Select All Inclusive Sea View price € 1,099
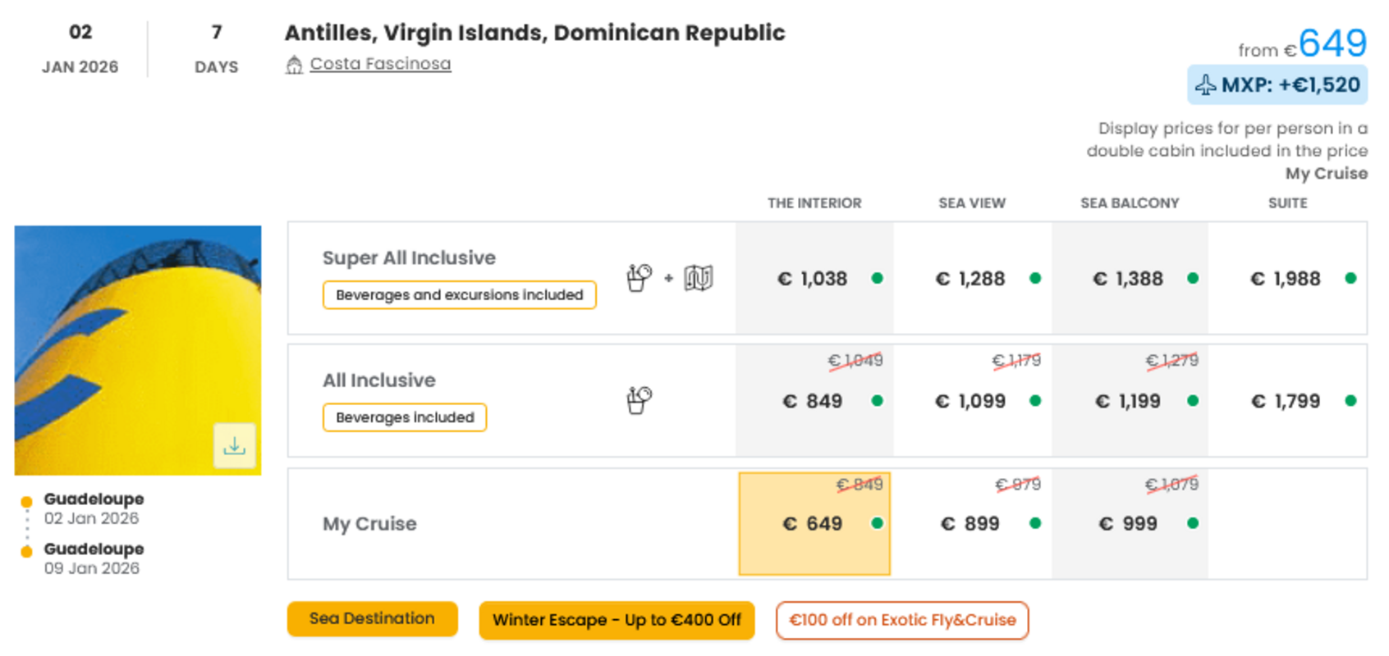Image resolution: width=1389 pixels, height=656 pixels. (972, 401)
